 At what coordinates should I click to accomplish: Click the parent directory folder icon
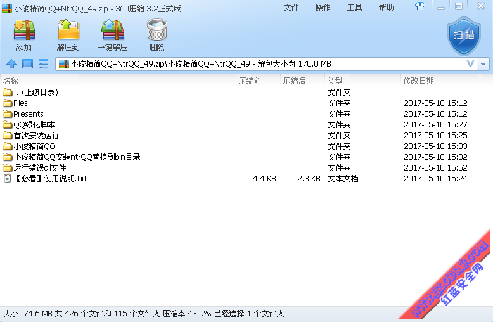point(7,93)
